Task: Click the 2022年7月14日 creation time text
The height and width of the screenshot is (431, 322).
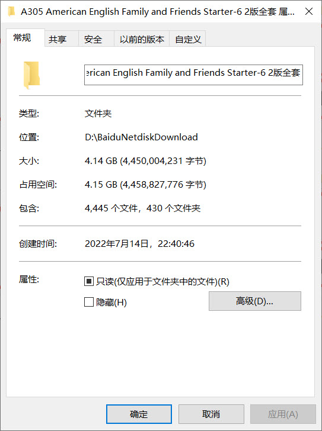Action: 117,243
